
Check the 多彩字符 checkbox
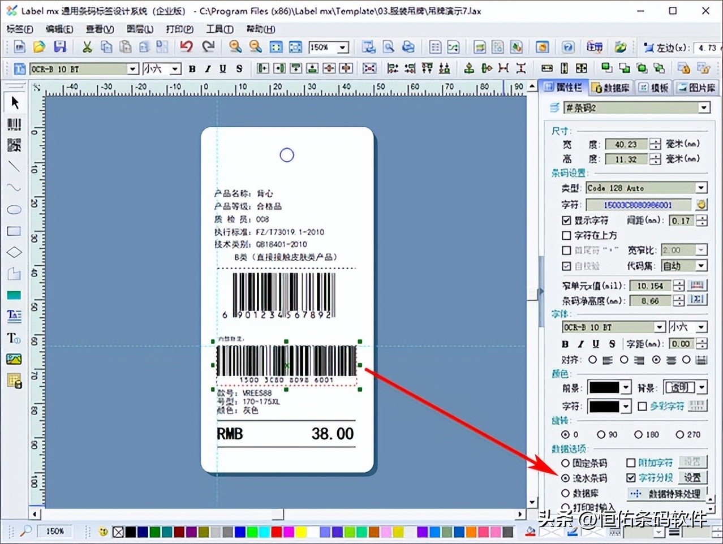(642, 406)
